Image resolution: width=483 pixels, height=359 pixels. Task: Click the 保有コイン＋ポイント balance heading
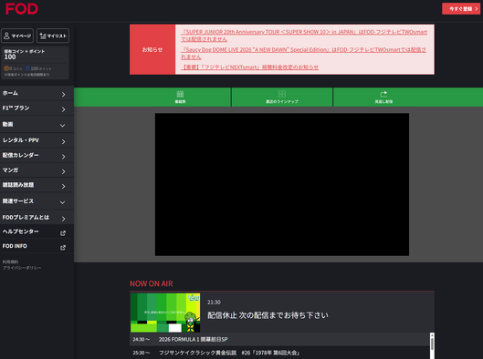[25, 51]
